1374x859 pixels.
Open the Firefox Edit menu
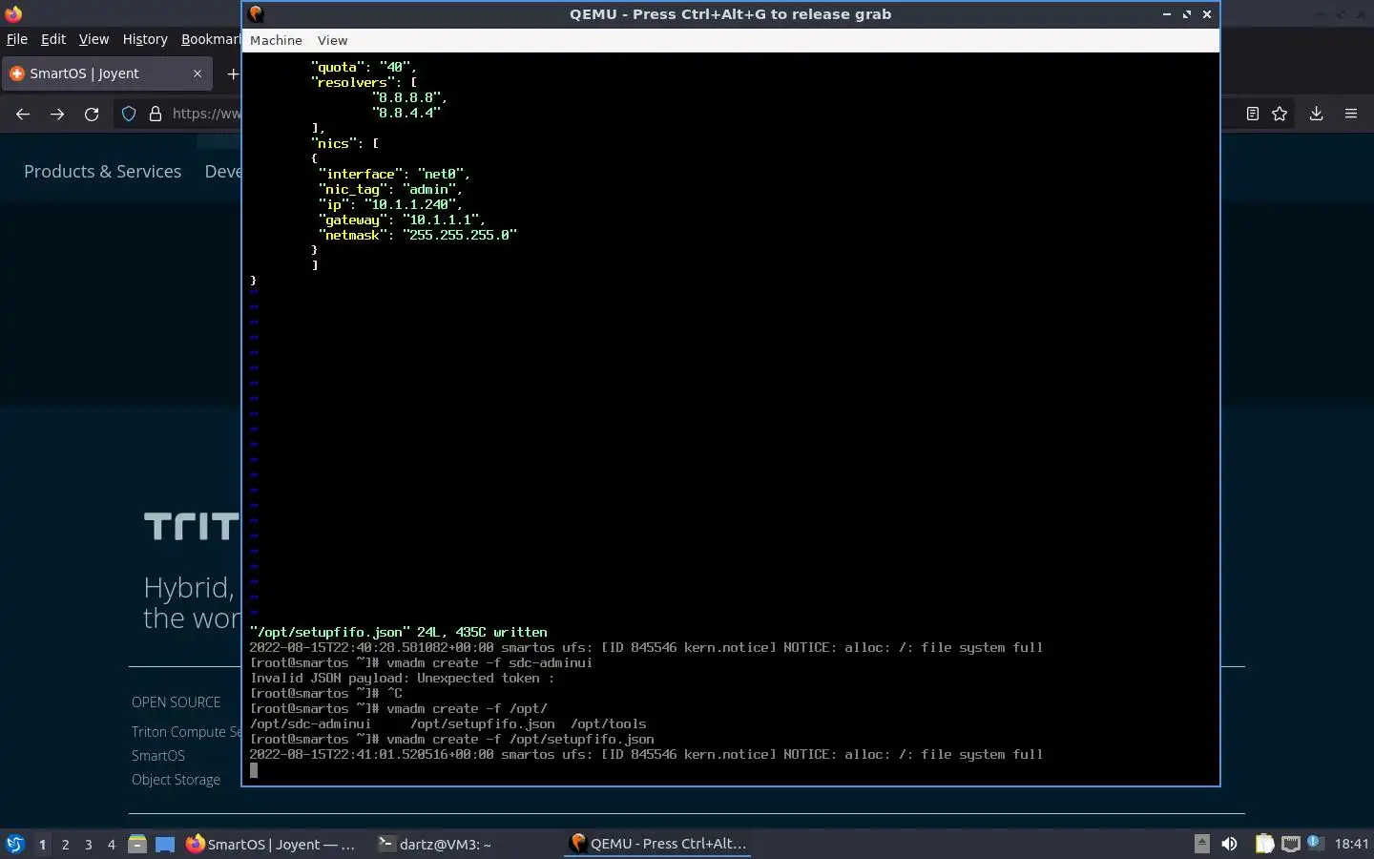53,39
